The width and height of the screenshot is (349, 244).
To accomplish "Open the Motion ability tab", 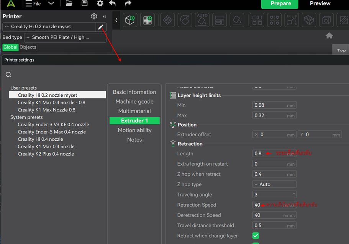I will pyautogui.click(x=134, y=130).
